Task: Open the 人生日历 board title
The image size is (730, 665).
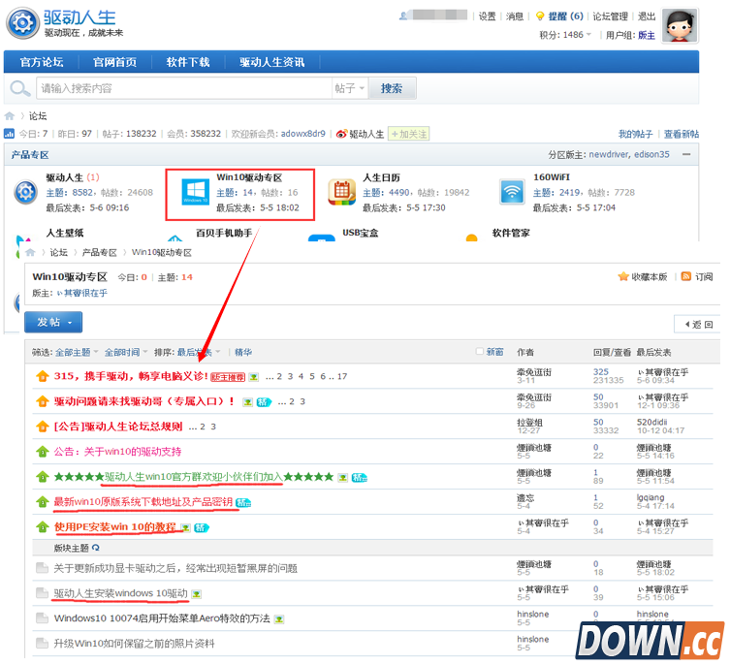Action: 381,177
